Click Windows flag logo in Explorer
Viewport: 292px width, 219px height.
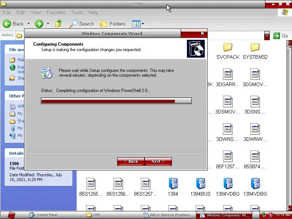coord(285,12)
